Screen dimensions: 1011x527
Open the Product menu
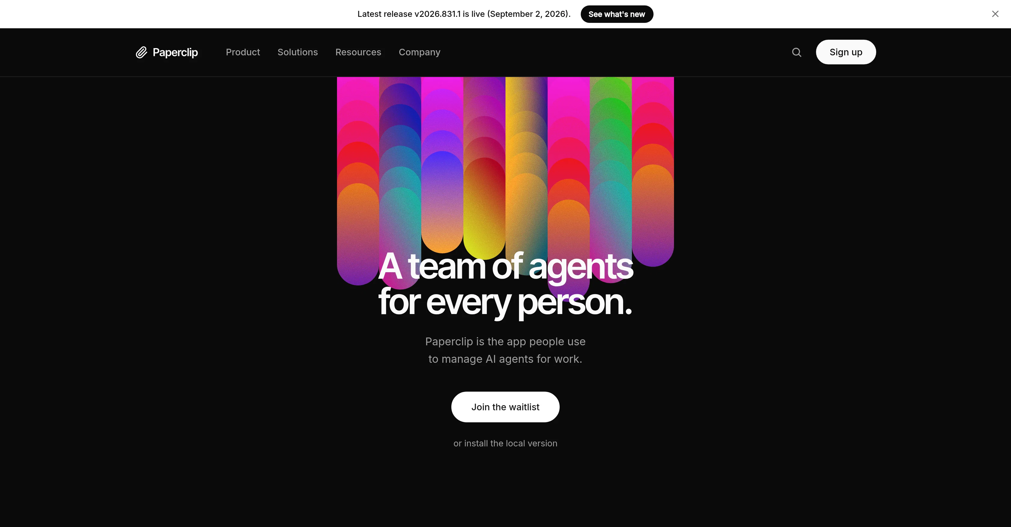point(243,52)
